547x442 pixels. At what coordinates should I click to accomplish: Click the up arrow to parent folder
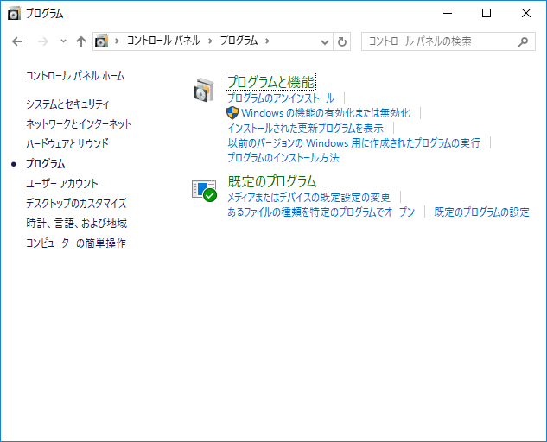click(81, 41)
